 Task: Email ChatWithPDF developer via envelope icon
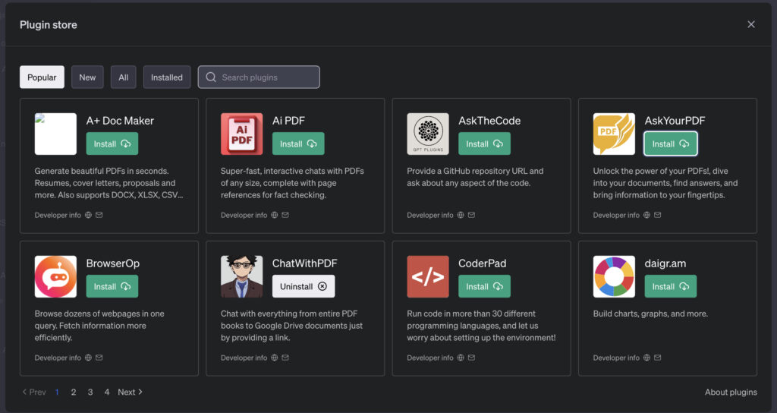pyautogui.click(x=285, y=358)
